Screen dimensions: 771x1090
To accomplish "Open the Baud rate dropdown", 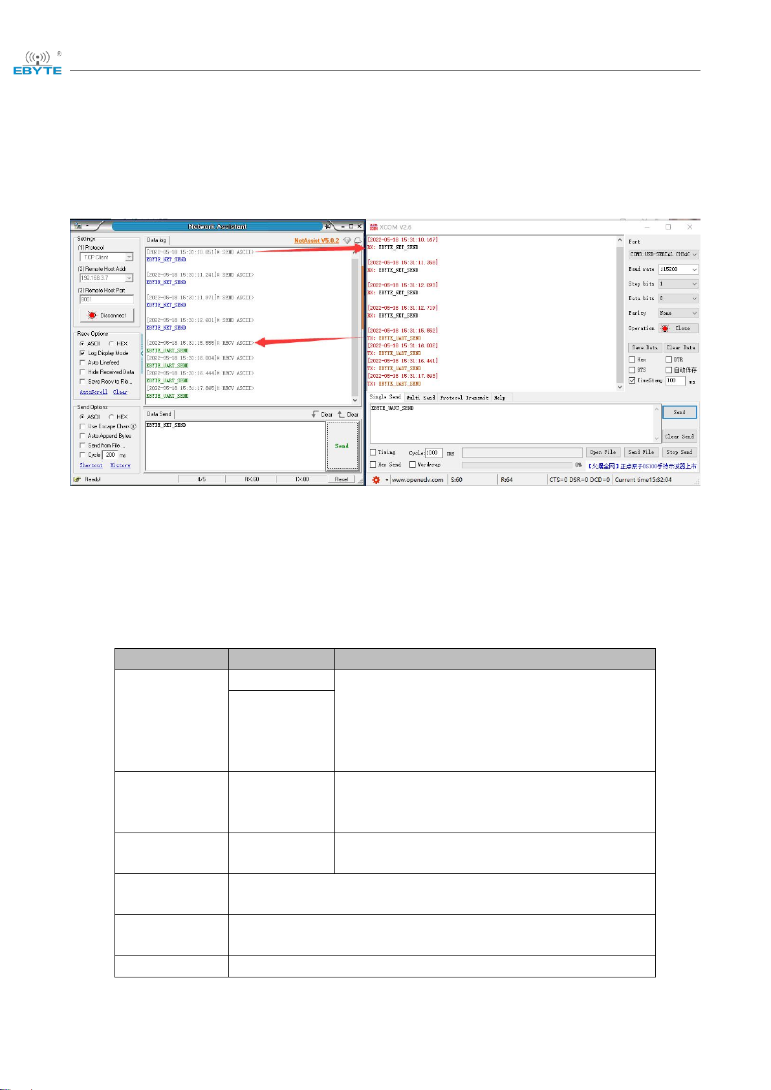I will pos(679,269).
